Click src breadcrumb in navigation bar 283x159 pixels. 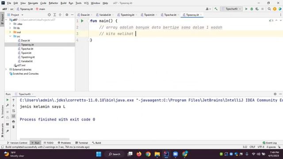[12, 9]
